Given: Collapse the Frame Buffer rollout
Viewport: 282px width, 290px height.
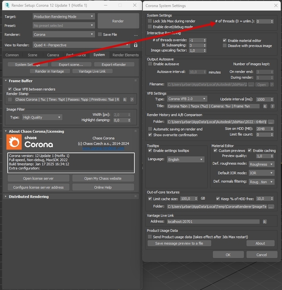Looking at the screenshot, I should pos(6,81).
